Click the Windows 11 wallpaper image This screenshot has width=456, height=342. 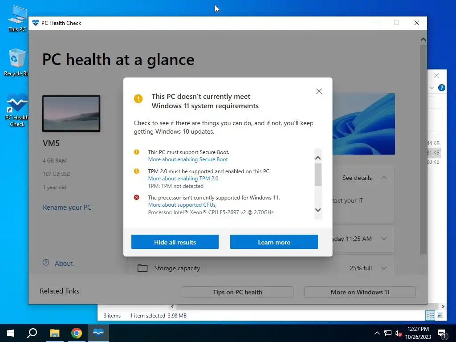[x=363, y=124]
